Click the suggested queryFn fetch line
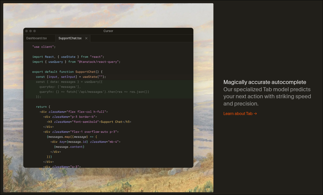323x195 pixels. coord(94,92)
